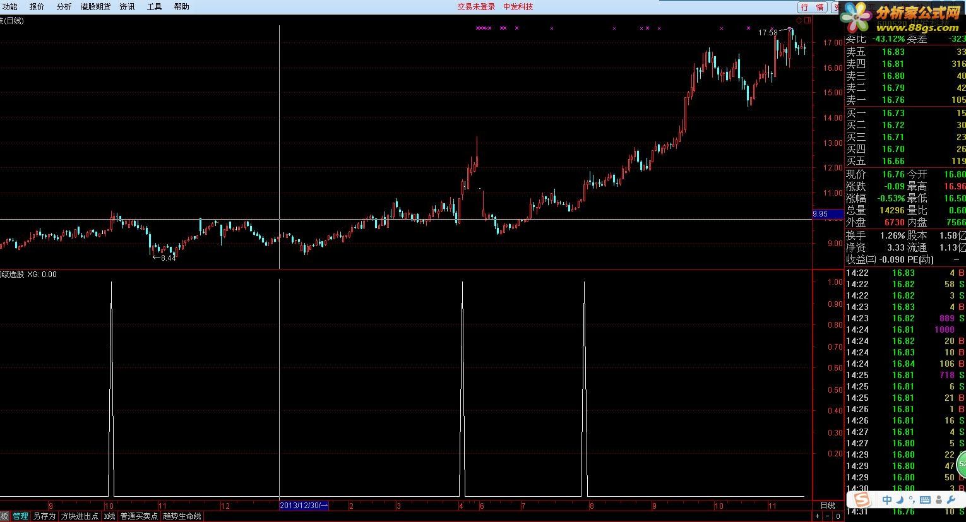966x522 pixels.
Task: Open the 分析 menu
Action: [x=64, y=7]
